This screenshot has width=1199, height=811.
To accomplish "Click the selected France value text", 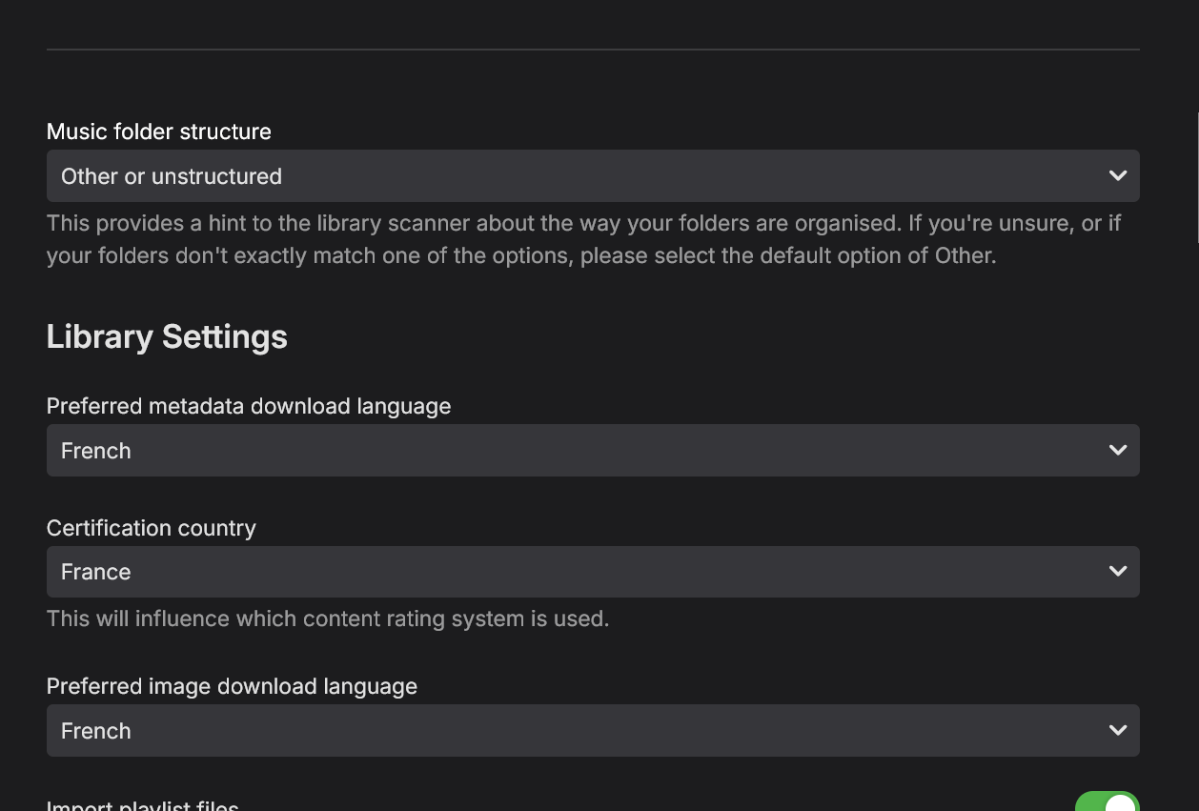I will [x=96, y=572].
